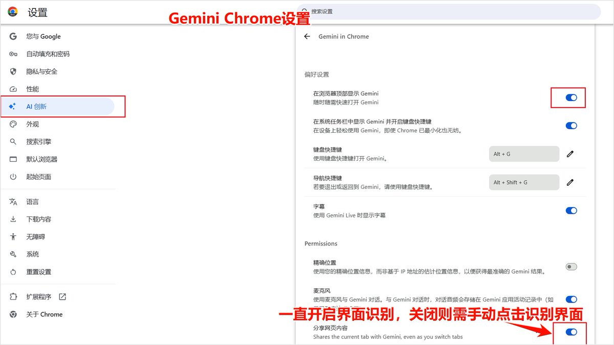This screenshot has width=614, height=345.
Task: Click the search icon in 搜索设置 box
Action: coord(305,11)
